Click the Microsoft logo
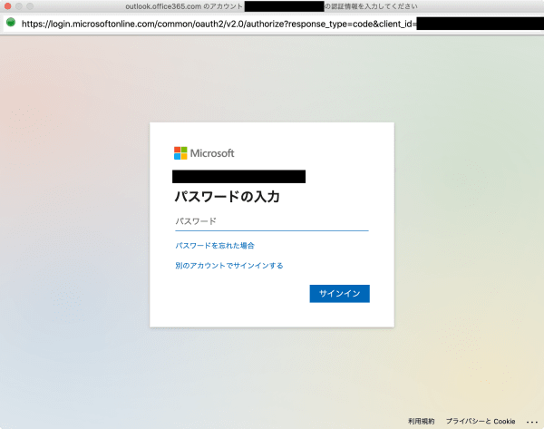 pyautogui.click(x=204, y=153)
